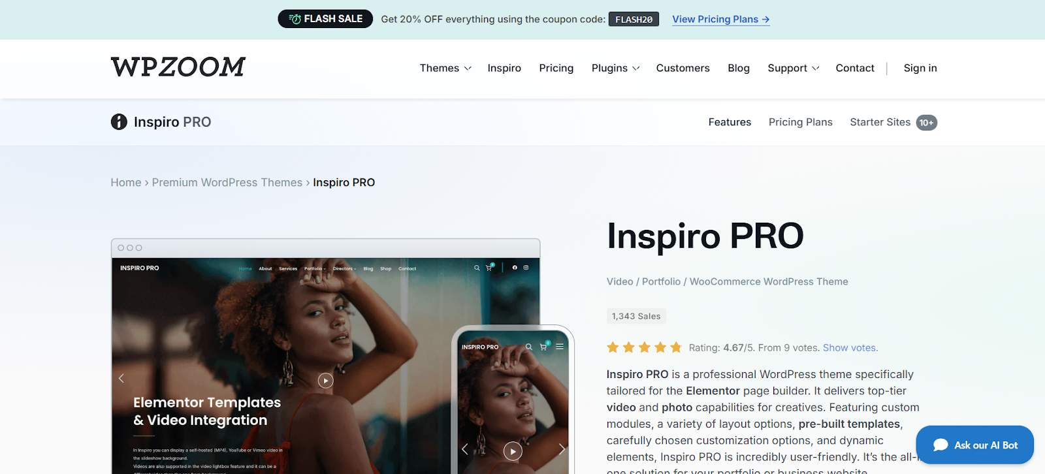The width and height of the screenshot is (1045, 474).
Task: Click the WPZOOM logo
Action: pyautogui.click(x=178, y=67)
